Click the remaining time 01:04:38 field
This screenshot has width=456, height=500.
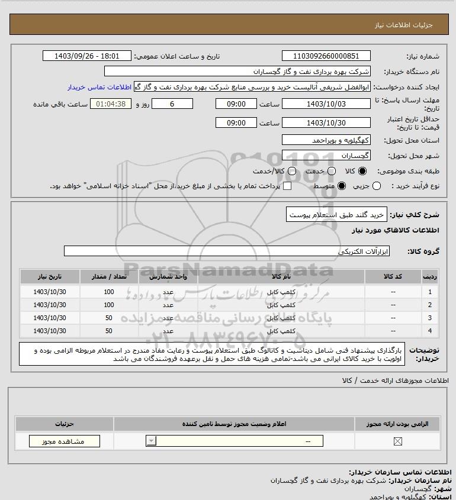[x=111, y=104]
